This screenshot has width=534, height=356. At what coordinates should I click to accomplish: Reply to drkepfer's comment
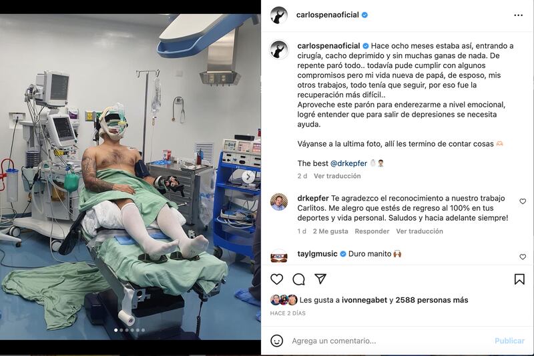point(372,231)
